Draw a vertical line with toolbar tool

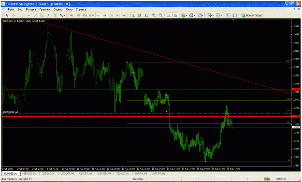[22, 15]
